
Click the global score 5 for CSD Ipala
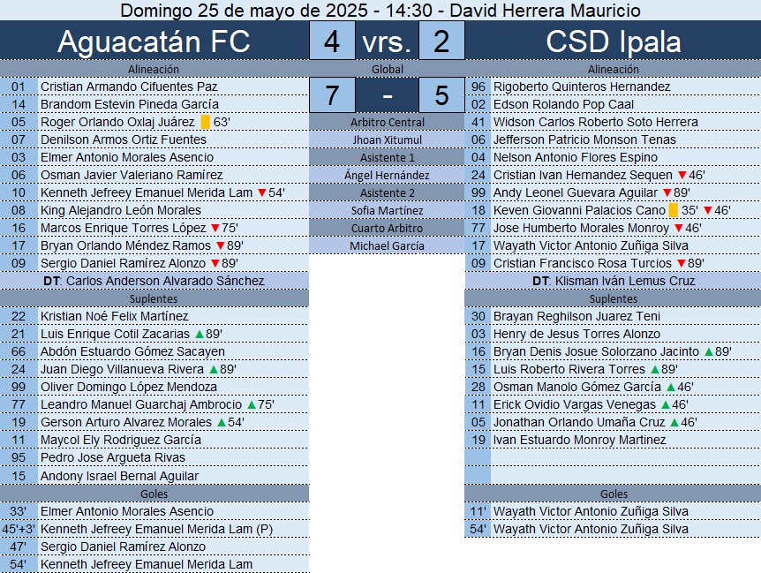[x=441, y=94]
